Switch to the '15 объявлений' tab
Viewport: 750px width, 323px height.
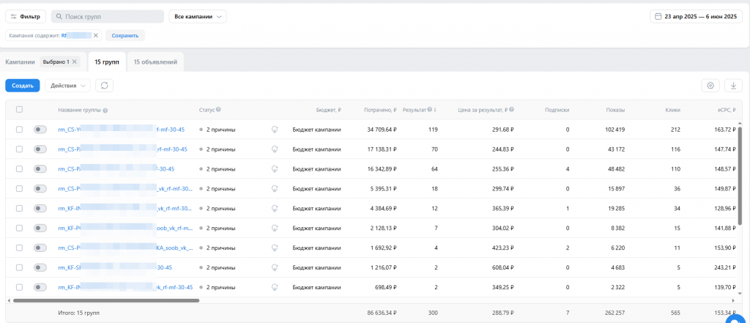155,62
